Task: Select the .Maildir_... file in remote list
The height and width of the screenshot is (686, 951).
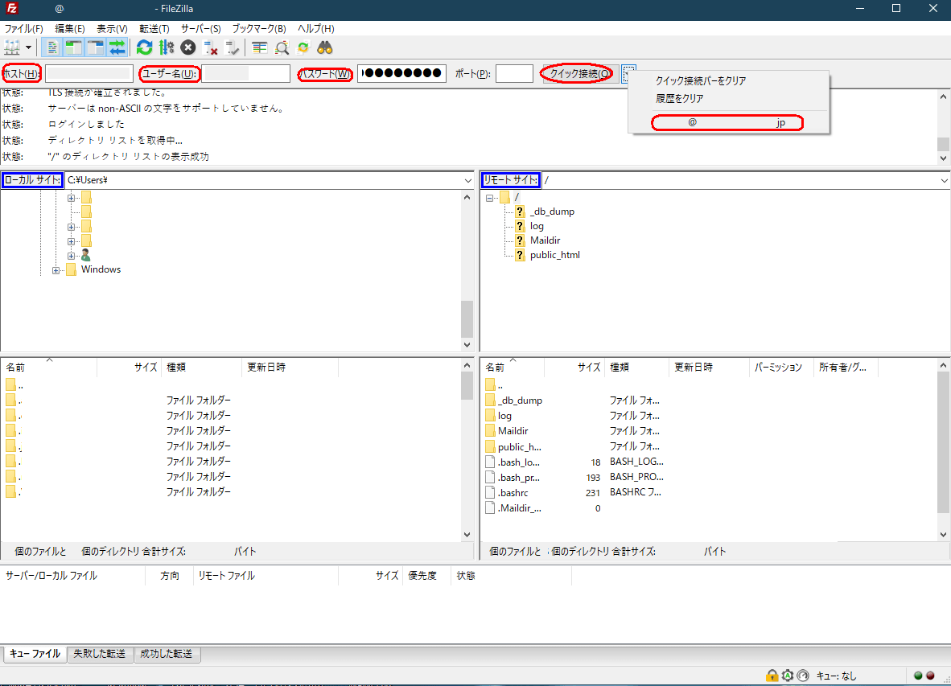Action: click(519, 507)
